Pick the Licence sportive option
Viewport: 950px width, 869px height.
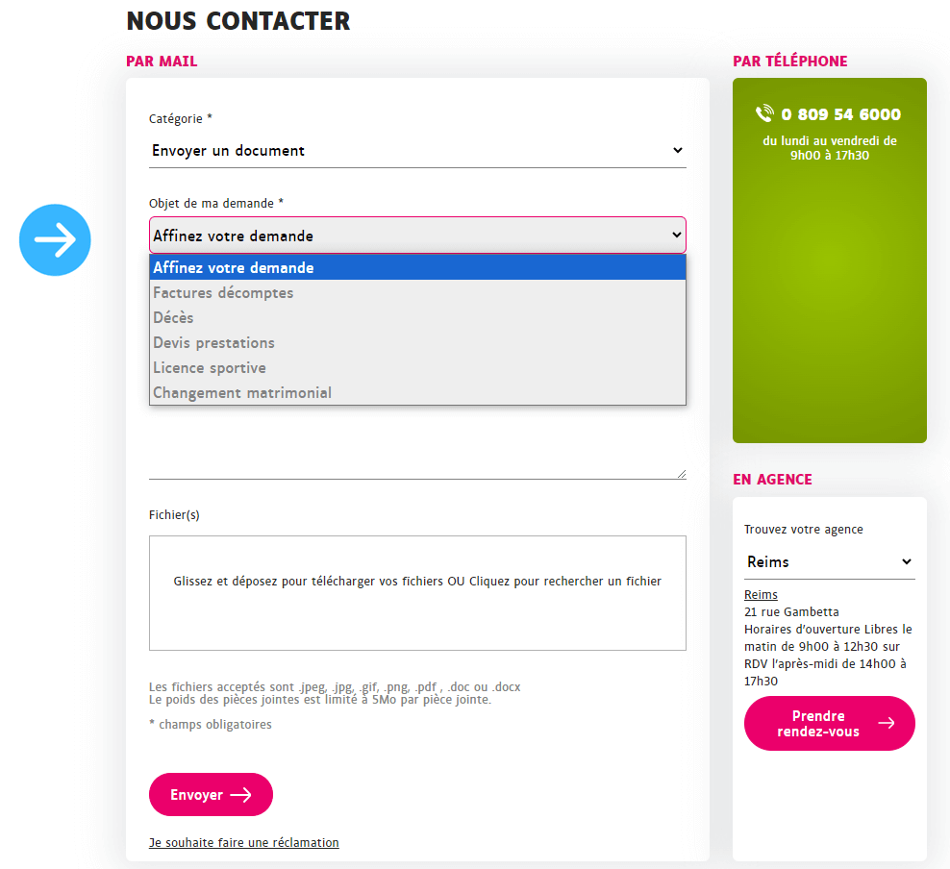pyautogui.click(x=210, y=368)
